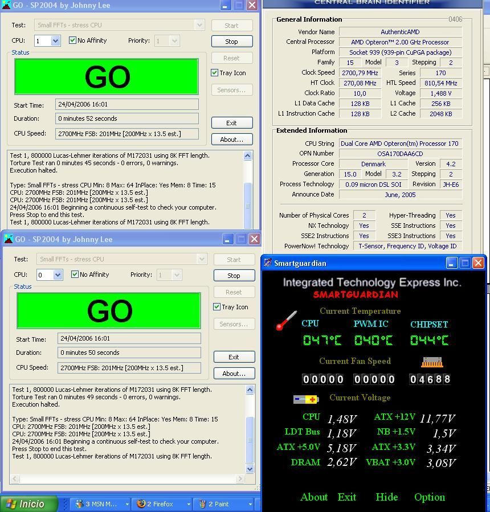Toggle Tray Icon checkbox in top window
The image size is (490, 512).
(215, 73)
